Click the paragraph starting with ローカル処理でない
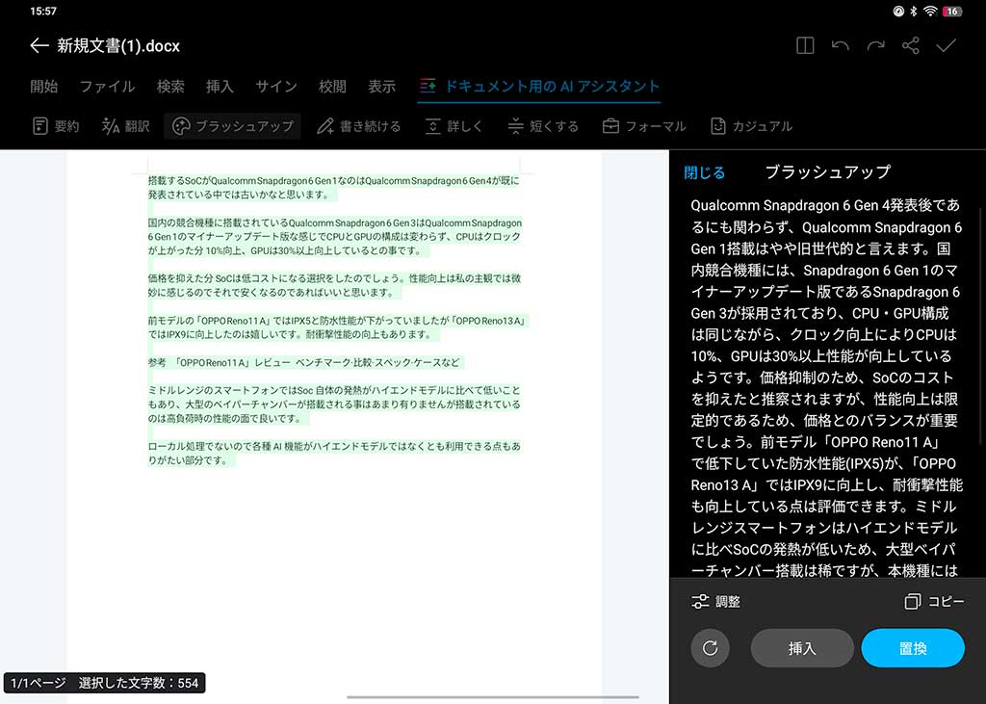This screenshot has width=986, height=704. [x=334, y=453]
